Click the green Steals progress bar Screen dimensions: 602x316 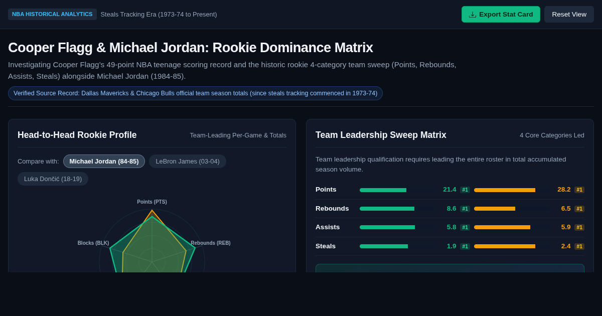pos(384,246)
